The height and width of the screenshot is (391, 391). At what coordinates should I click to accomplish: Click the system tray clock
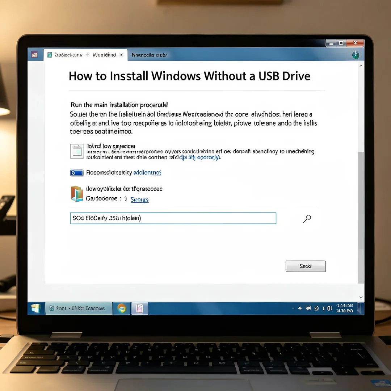point(344,308)
